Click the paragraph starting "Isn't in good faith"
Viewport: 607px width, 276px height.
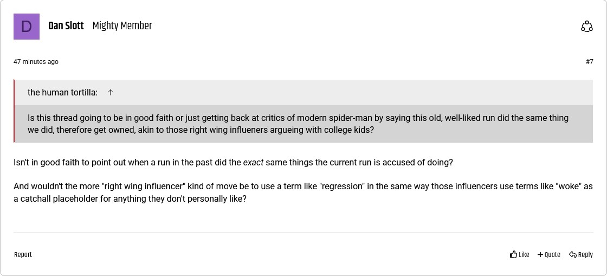pyautogui.click(x=217, y=162)
